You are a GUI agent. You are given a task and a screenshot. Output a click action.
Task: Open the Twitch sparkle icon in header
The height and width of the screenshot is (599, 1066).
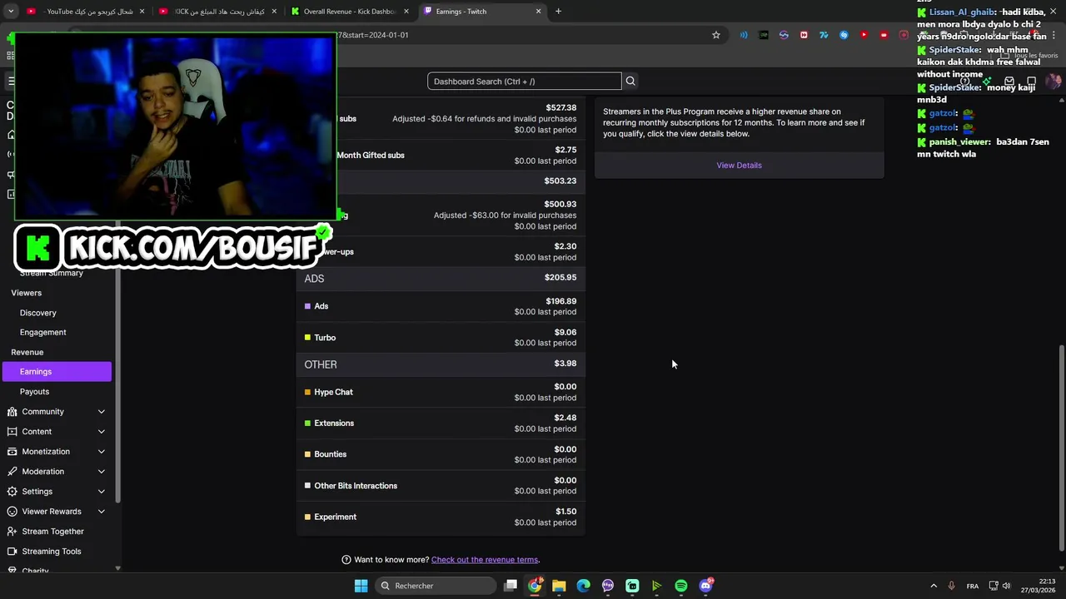(987, 81)
